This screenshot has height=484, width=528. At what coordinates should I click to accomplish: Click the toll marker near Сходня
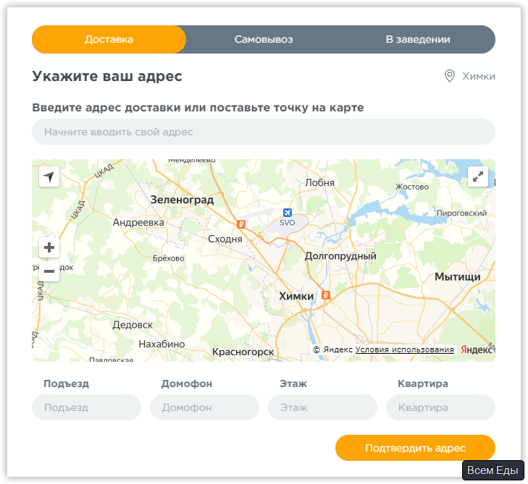click(240, 224)
